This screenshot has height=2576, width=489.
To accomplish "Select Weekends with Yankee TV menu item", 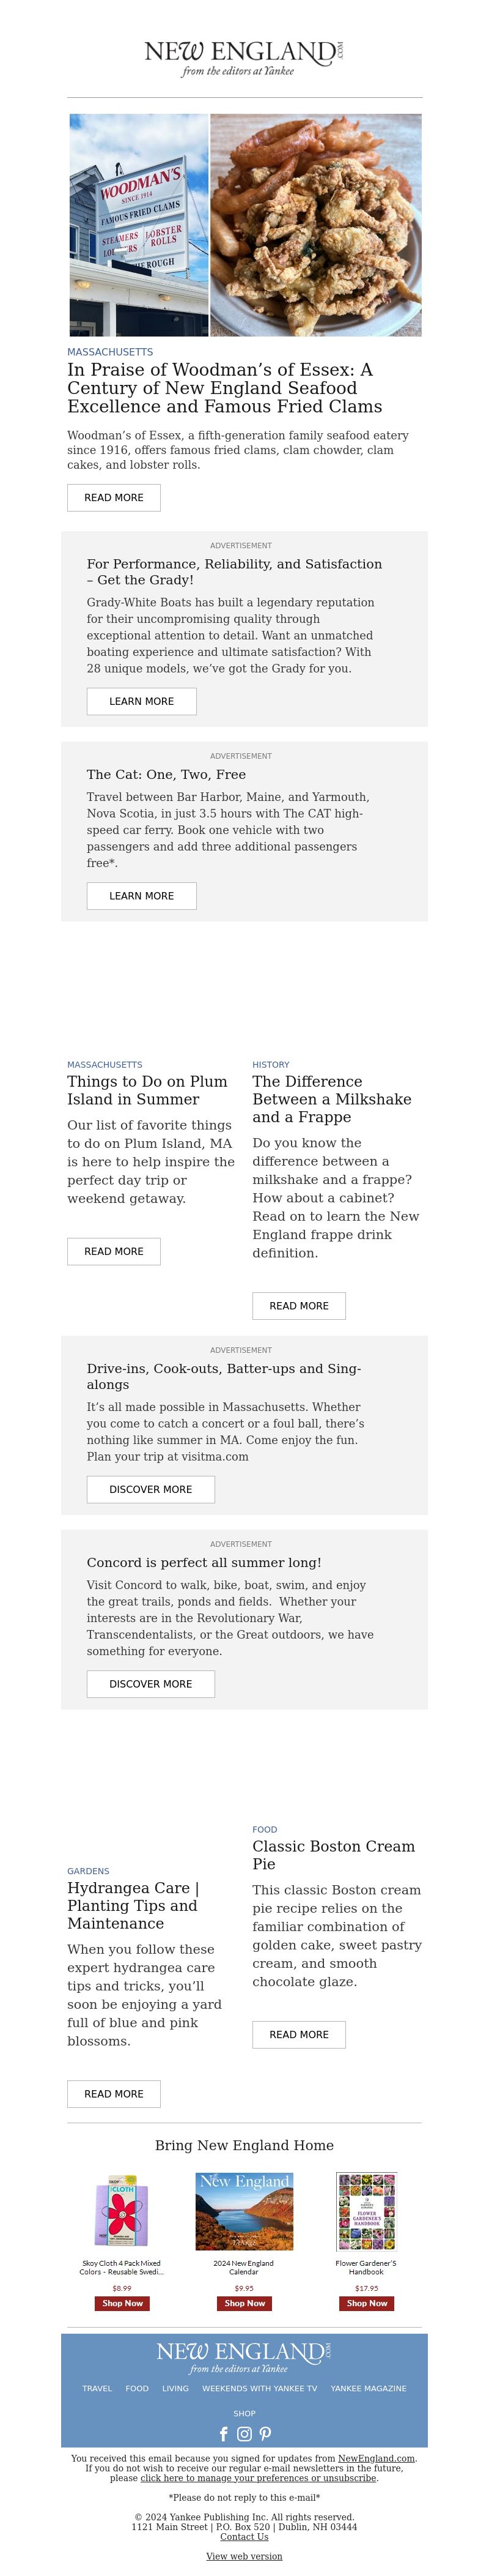I will tap(259, 2389).
